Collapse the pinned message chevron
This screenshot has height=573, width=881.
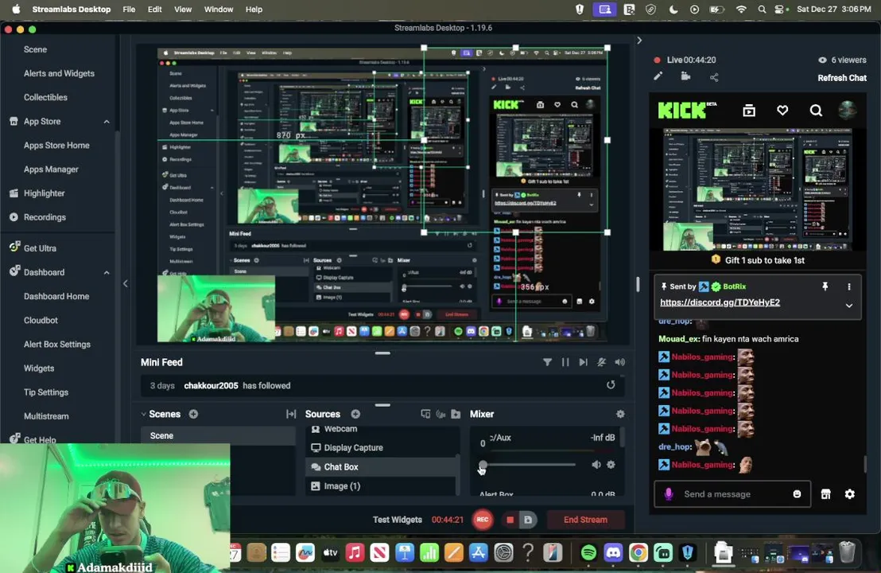849,306
